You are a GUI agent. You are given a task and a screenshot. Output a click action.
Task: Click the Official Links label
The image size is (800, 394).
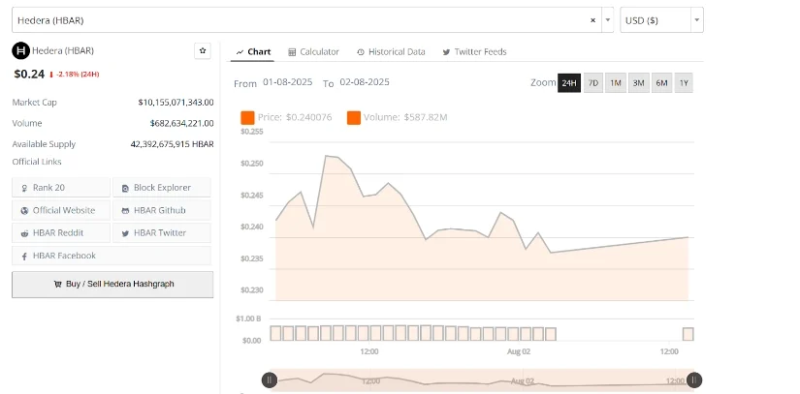[x=37, y=162]
